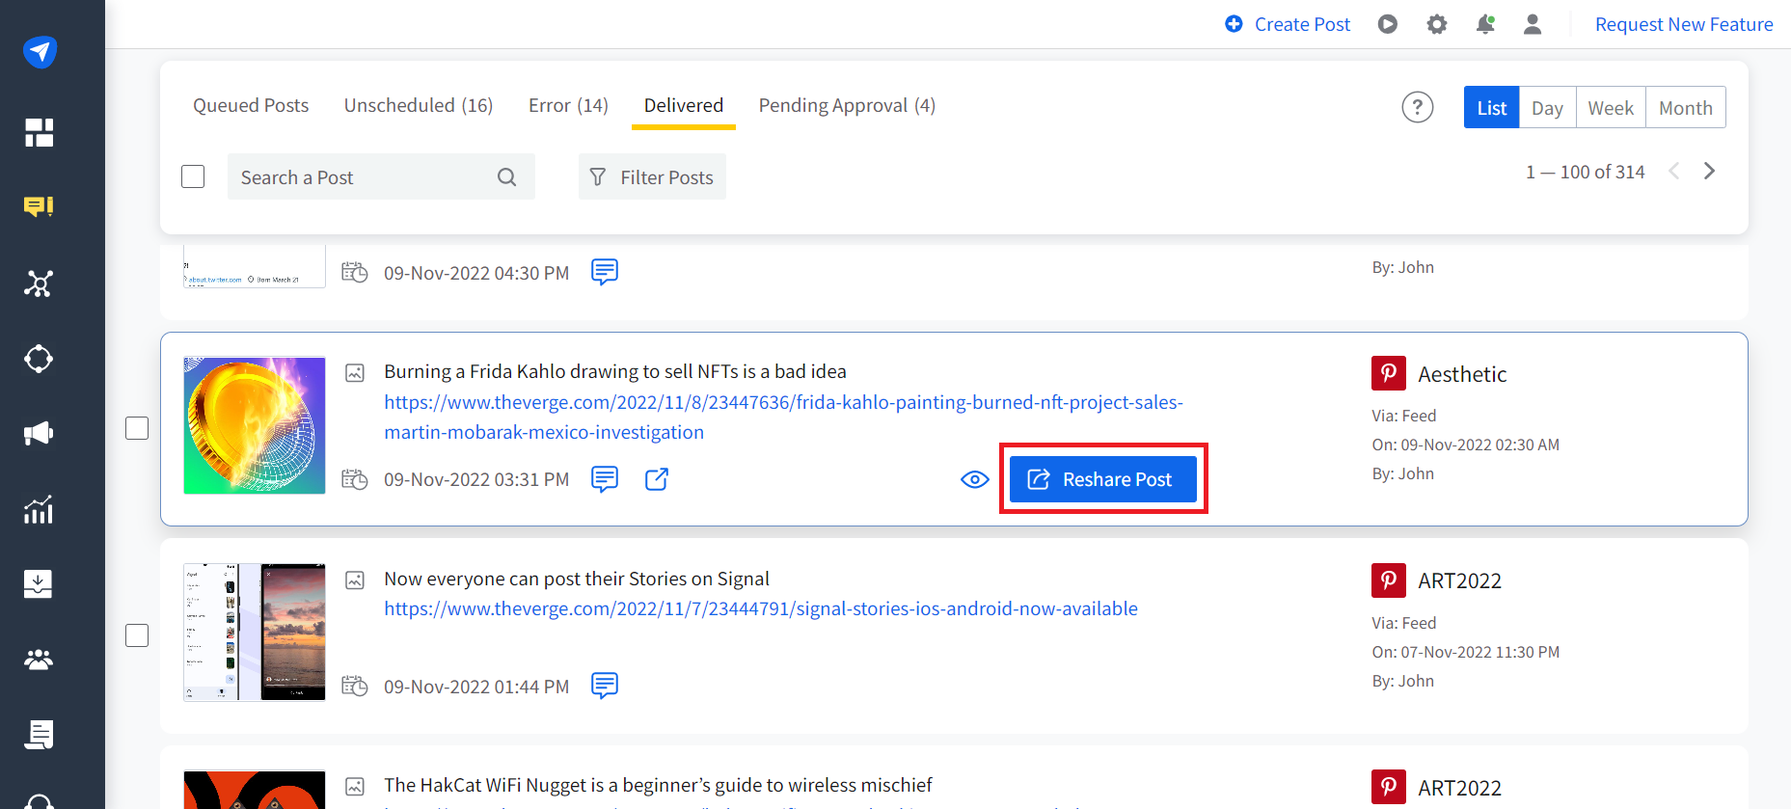Screen dimensions: 1791x809
Task: Open the user profile menu icon
Action: 1532,24
